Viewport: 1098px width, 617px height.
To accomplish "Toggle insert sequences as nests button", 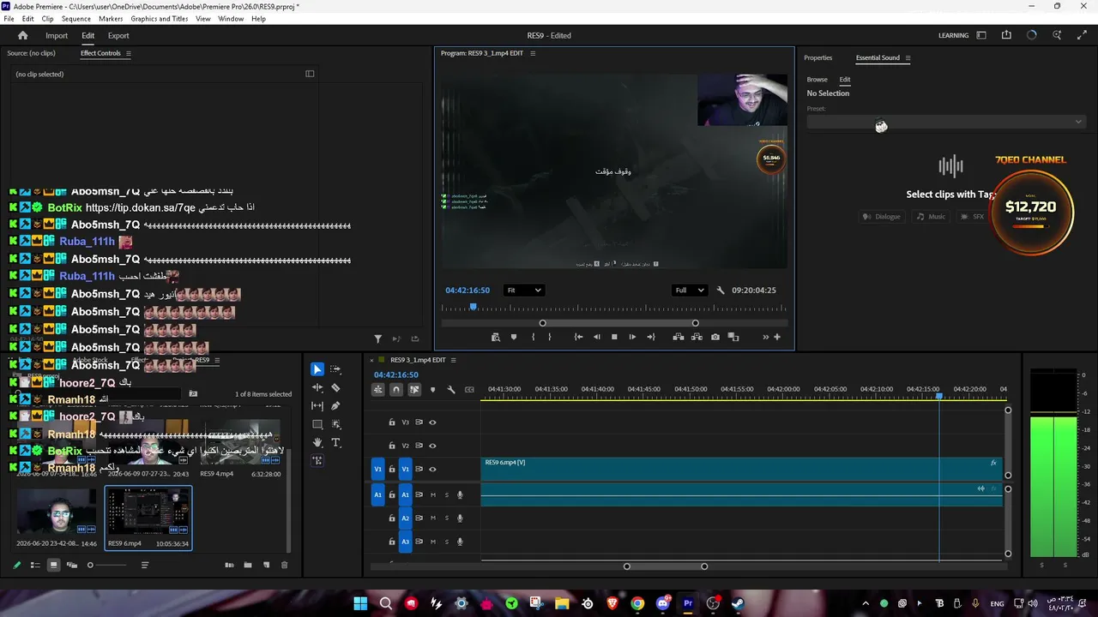I will point(377,390).
